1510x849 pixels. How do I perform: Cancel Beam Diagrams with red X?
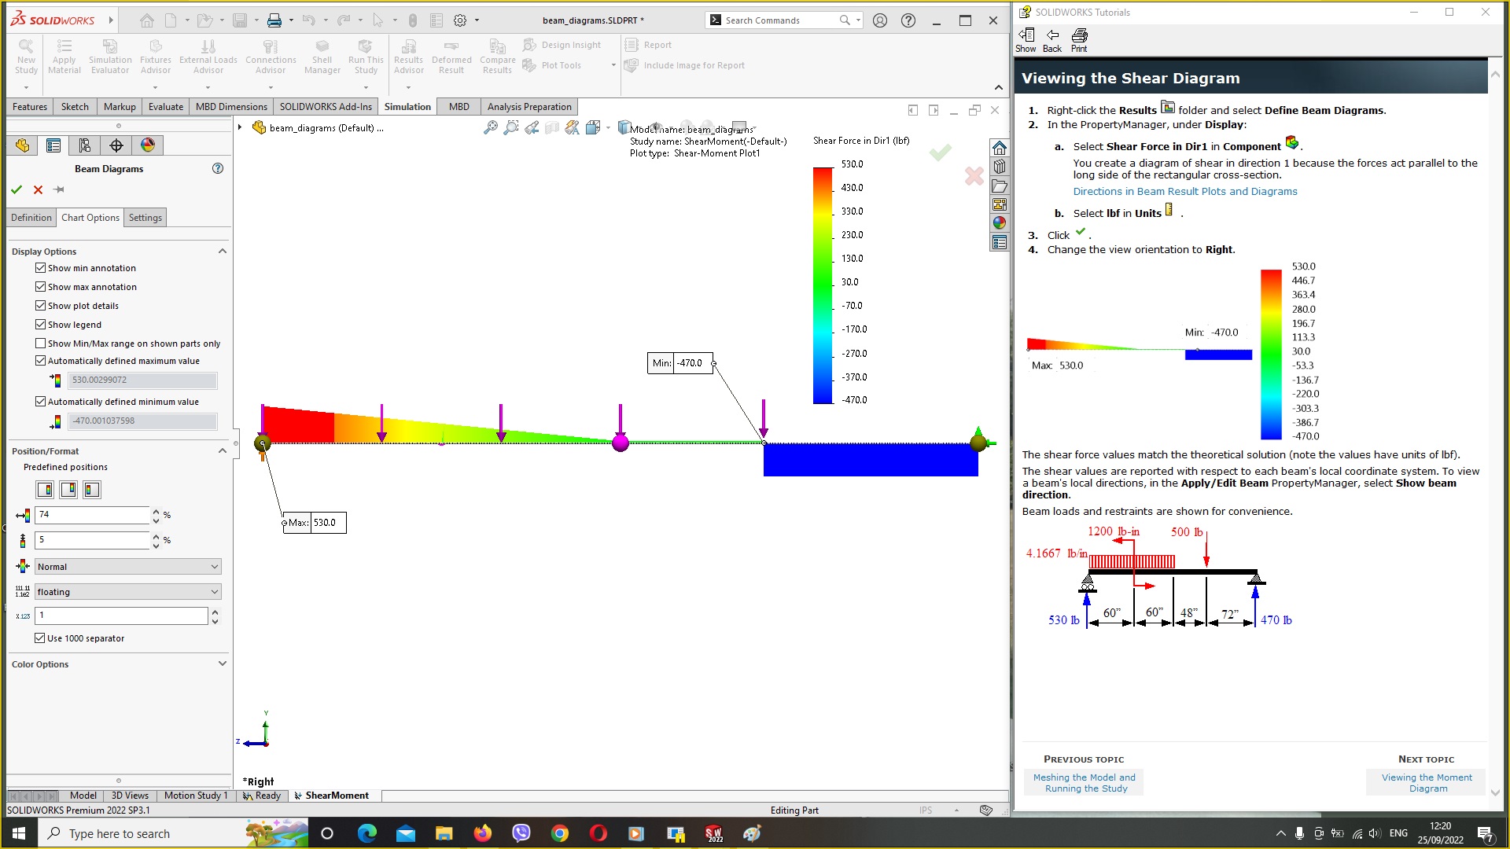38,189
